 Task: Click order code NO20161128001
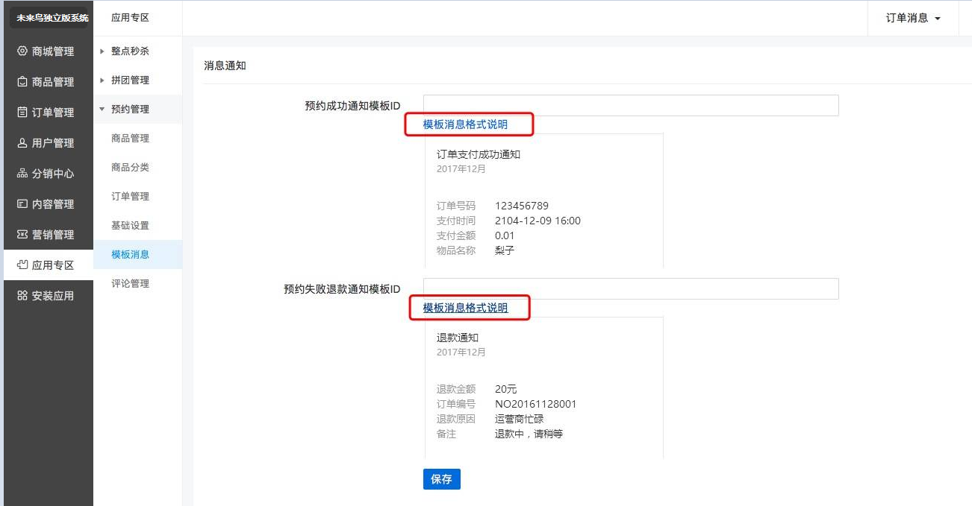(535, 405)
